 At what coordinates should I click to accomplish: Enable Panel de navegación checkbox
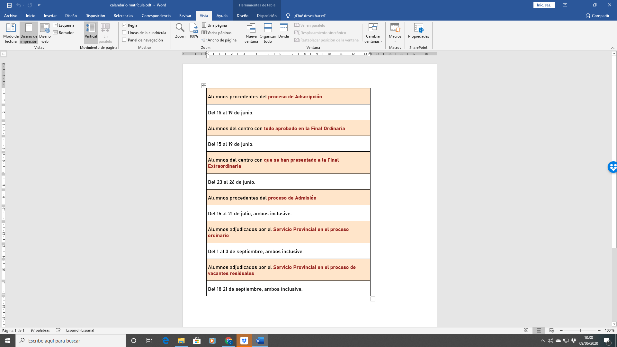point(124,40)
